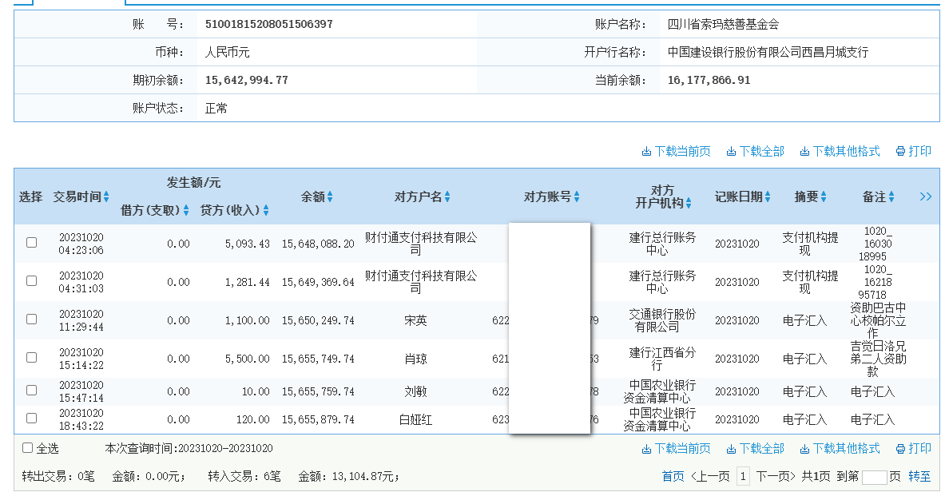This screenshot has width=941, height=496.
Task: Click remark 资助巴古中心校帕尔立作
Action: click(x=877, y=320)
